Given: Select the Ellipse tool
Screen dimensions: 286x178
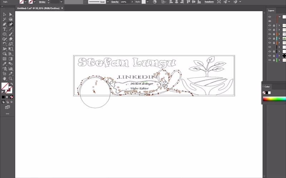Looking at the screenshot, I should [x=5, y=34].
